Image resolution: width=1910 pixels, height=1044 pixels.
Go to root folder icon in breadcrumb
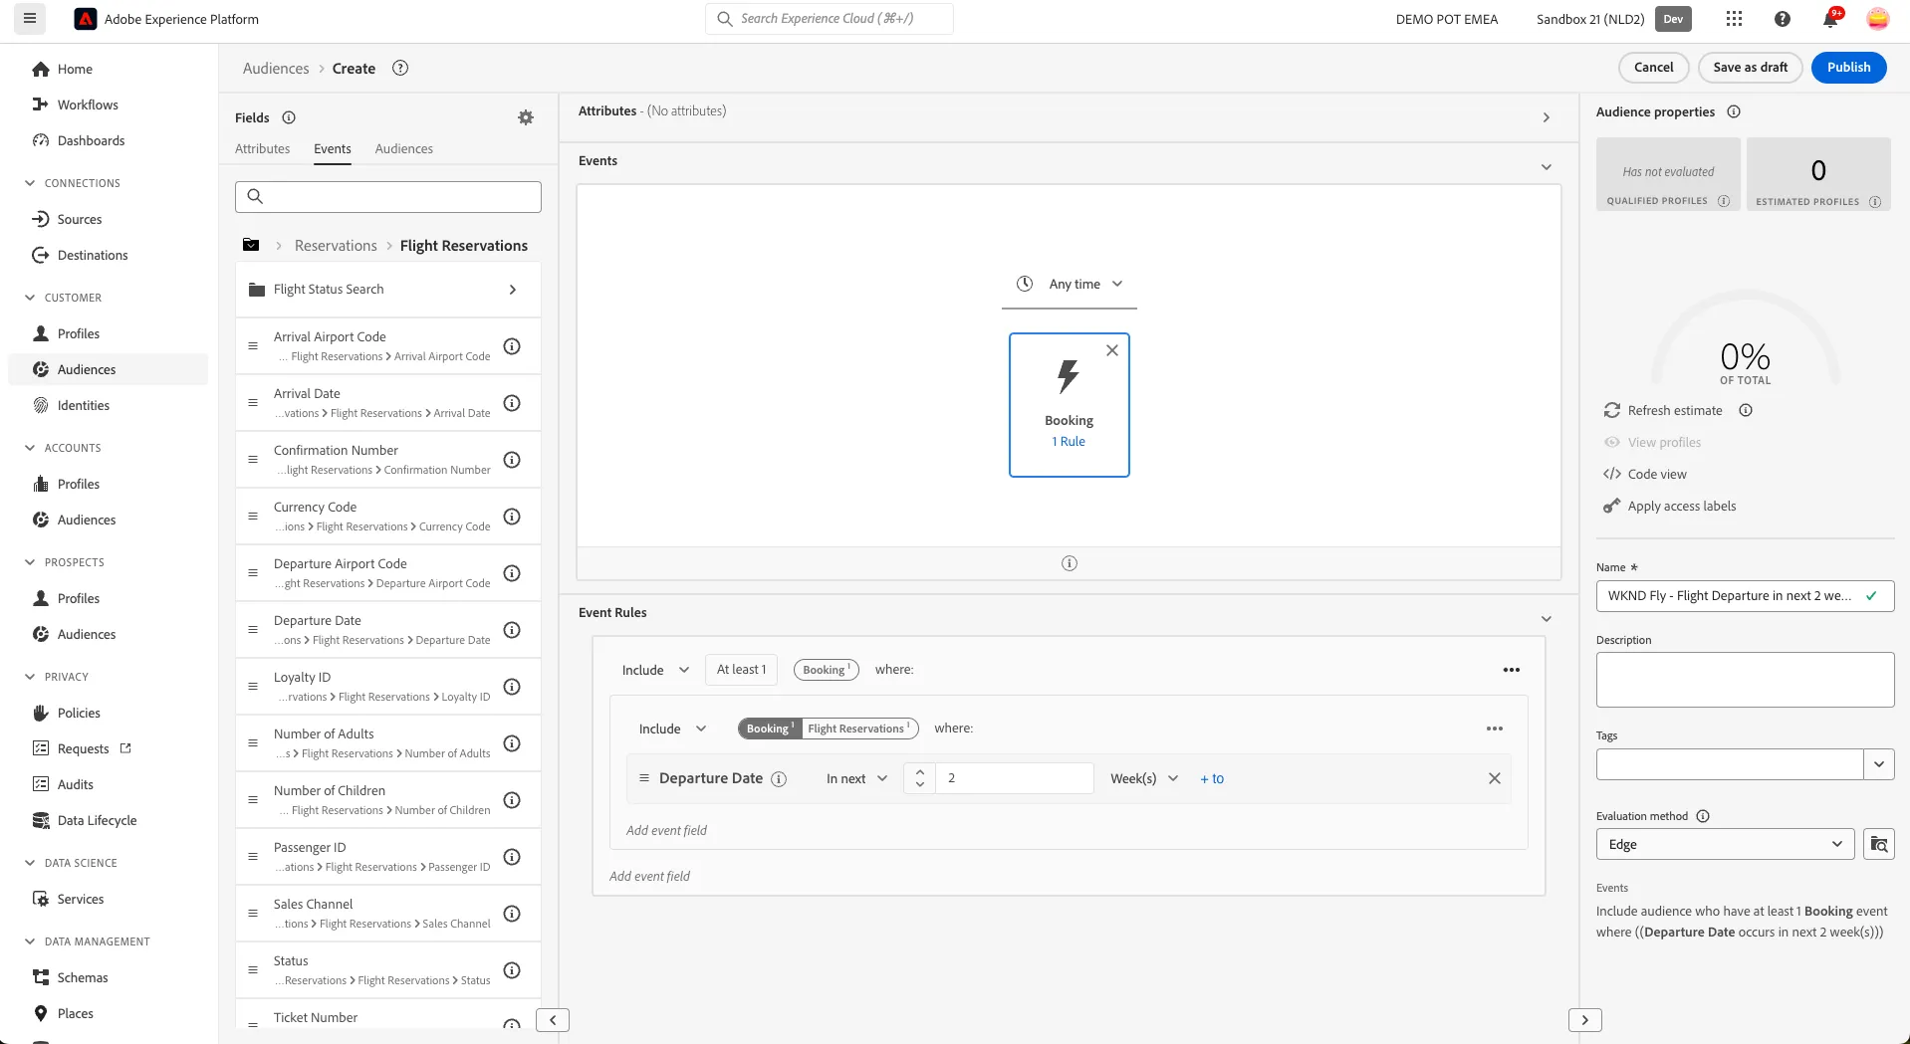251,245
